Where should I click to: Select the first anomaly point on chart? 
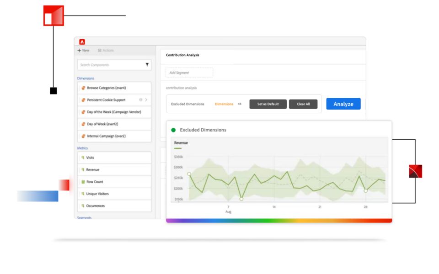189,174
